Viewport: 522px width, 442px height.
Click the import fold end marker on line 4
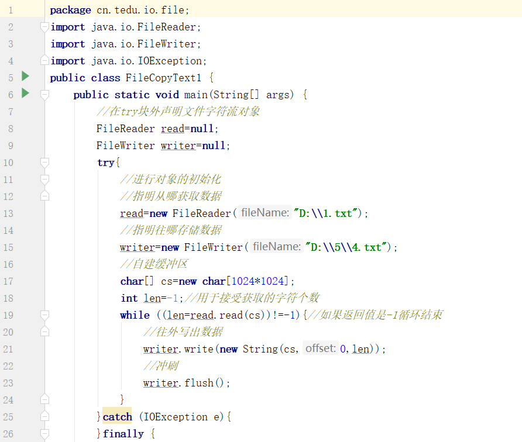(44, 61)
